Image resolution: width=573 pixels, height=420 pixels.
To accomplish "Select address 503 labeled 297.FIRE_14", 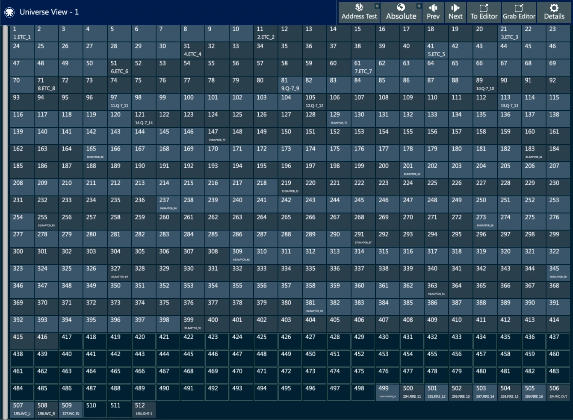I will coord(485,393).
